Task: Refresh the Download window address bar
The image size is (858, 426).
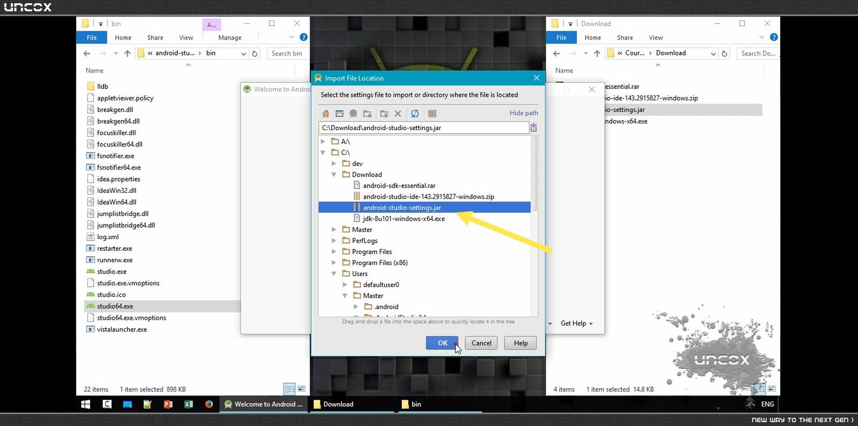Action: (x=724, y=53)
